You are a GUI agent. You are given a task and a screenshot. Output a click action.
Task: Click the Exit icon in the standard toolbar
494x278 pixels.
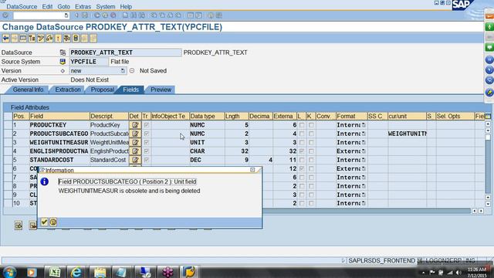click(x=105, y=15)
